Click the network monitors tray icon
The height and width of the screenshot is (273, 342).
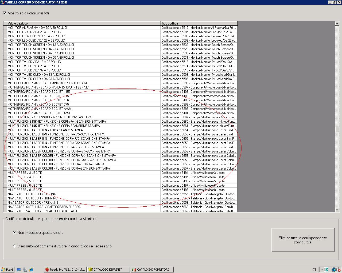pos(334,270)
